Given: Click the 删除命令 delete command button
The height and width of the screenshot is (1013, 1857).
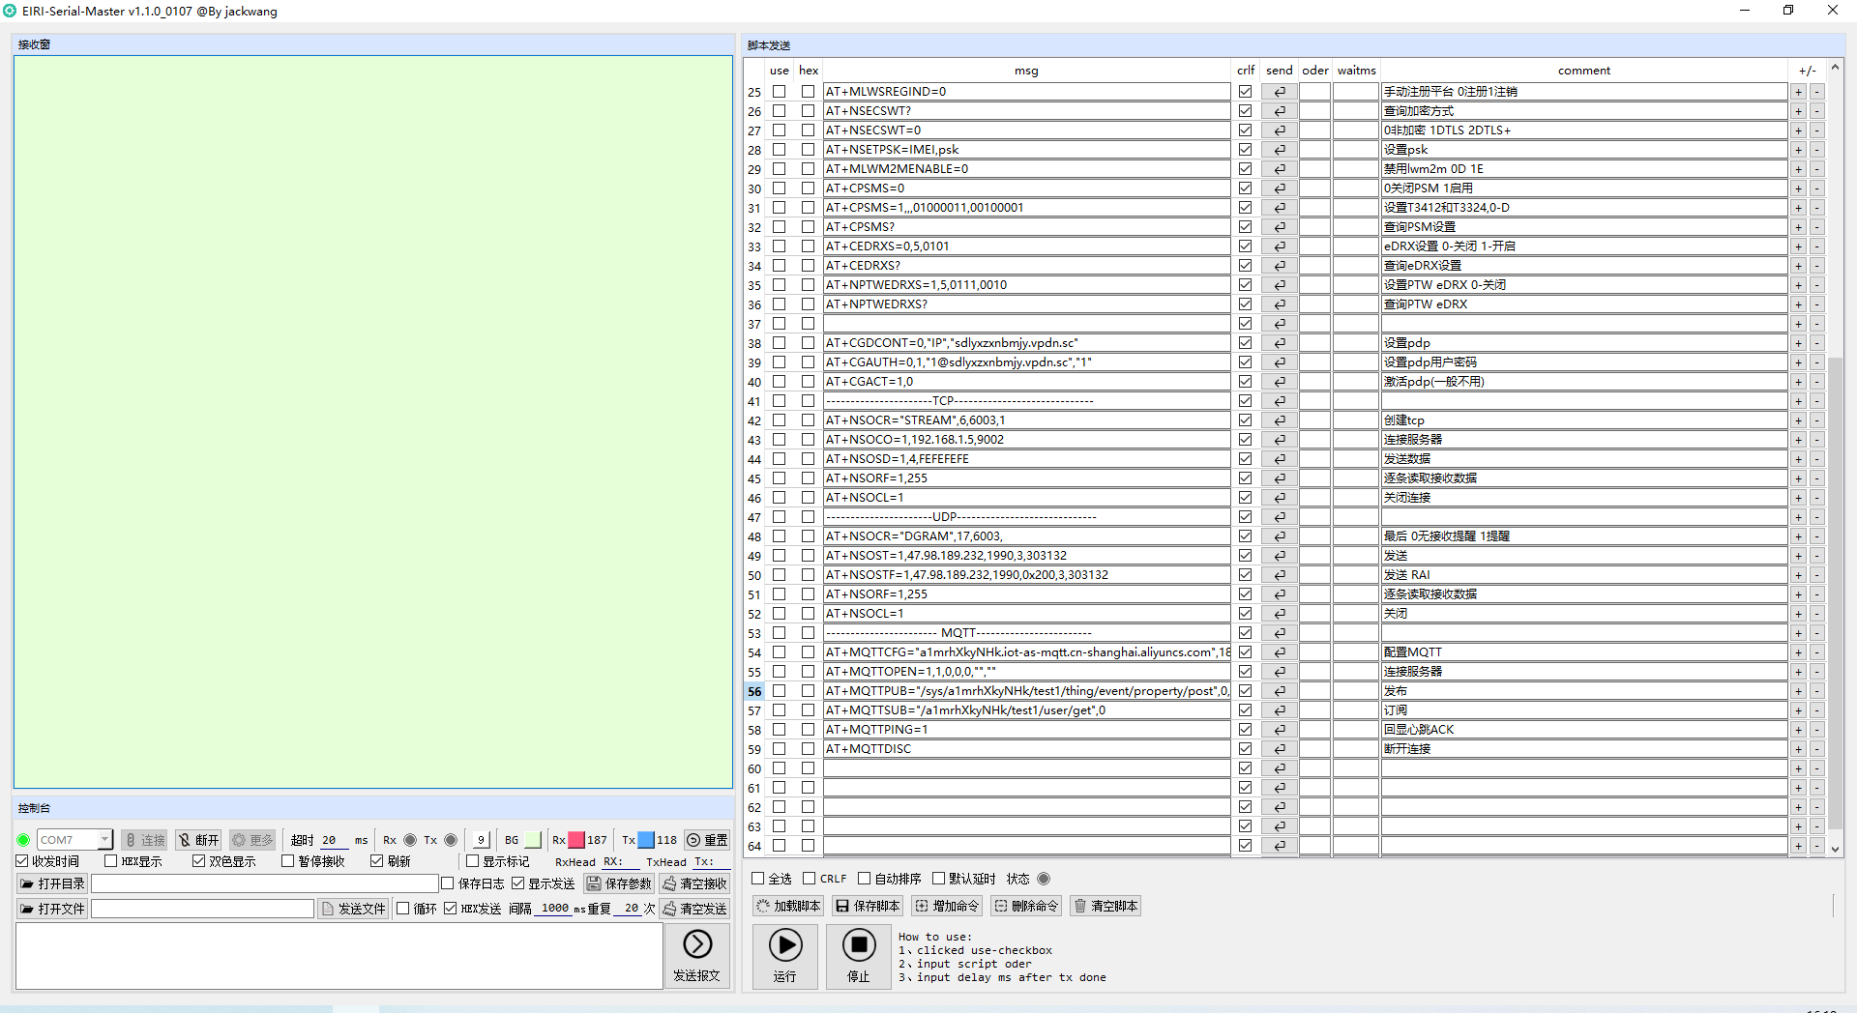Looking at the screenshot, I should click(1026, 906).
